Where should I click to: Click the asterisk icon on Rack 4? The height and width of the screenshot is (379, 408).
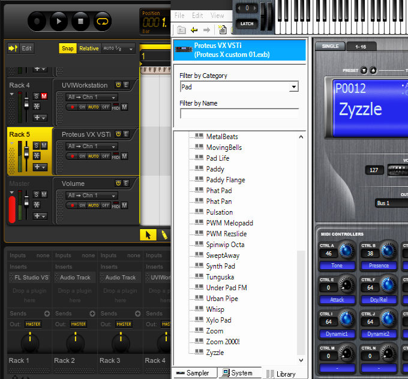[37, 106]
